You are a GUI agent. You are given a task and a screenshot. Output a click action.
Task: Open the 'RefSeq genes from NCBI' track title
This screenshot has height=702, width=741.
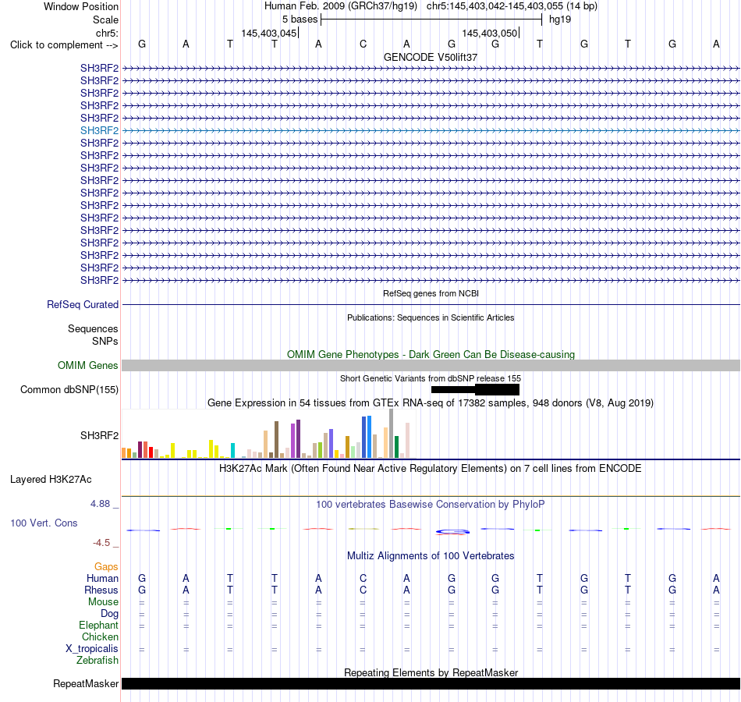click(x=431, y=293)
